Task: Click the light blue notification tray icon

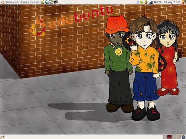Action: [138, 2]
